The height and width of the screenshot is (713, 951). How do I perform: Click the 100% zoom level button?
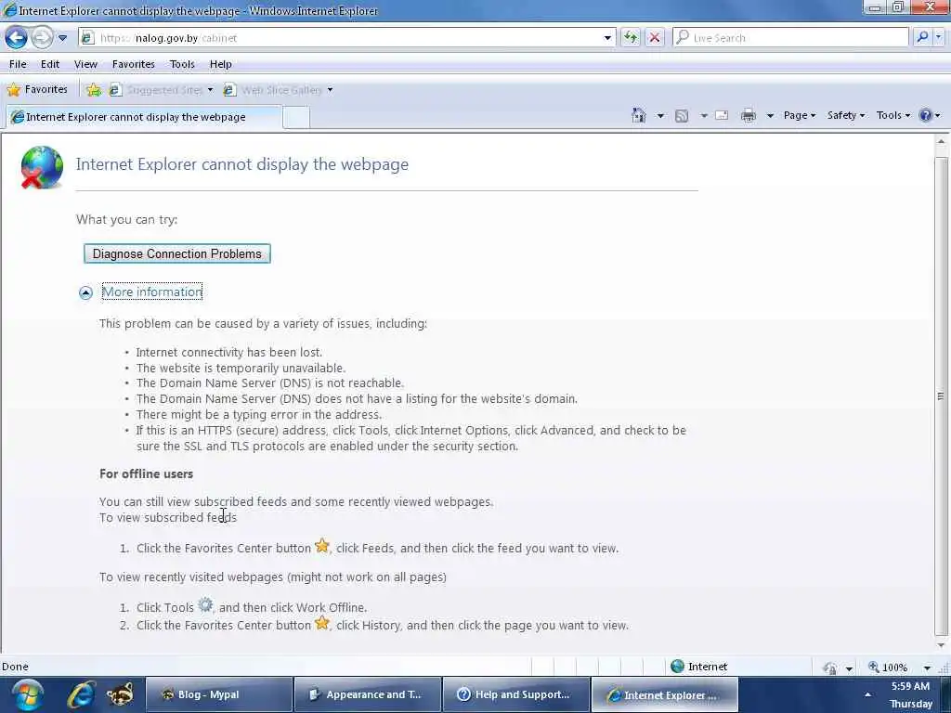(888, 667)
